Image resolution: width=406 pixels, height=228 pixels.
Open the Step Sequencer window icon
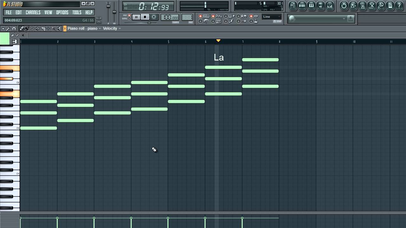click(302, 5)
